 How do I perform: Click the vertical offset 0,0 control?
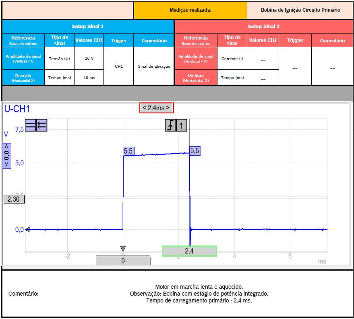[7, 155]
